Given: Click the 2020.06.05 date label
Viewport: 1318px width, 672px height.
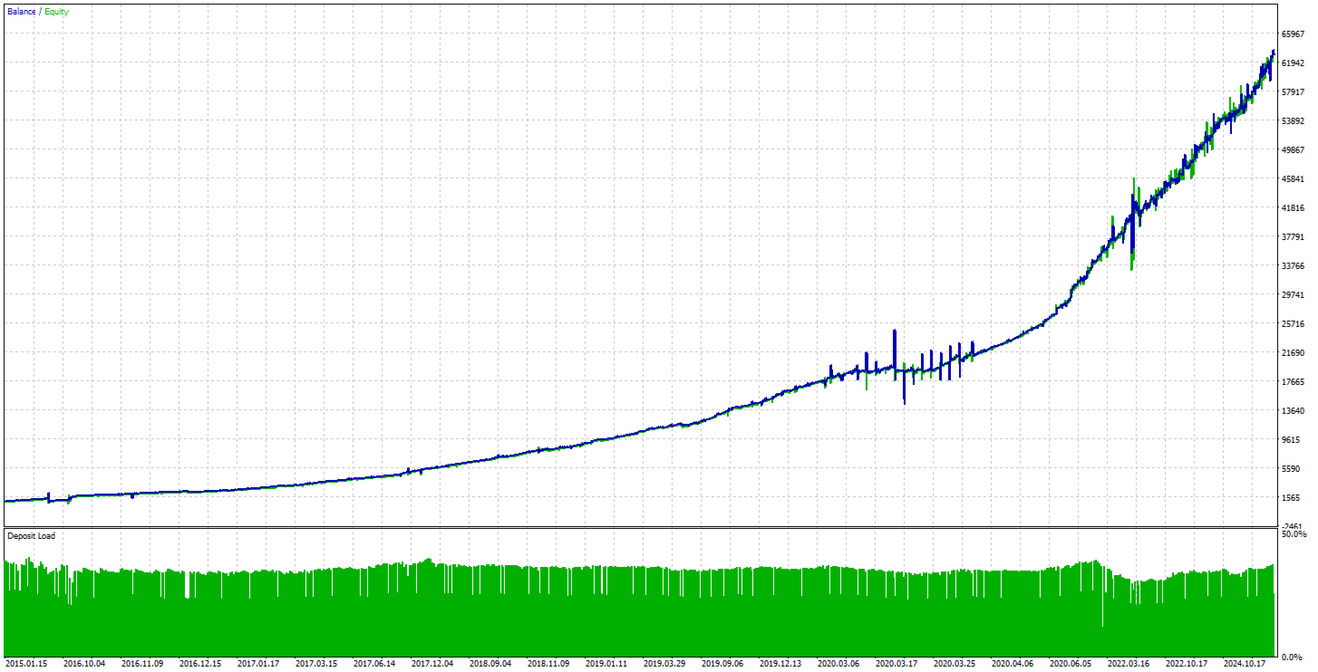Looking at the screenshot, I should coord(1071,664).
